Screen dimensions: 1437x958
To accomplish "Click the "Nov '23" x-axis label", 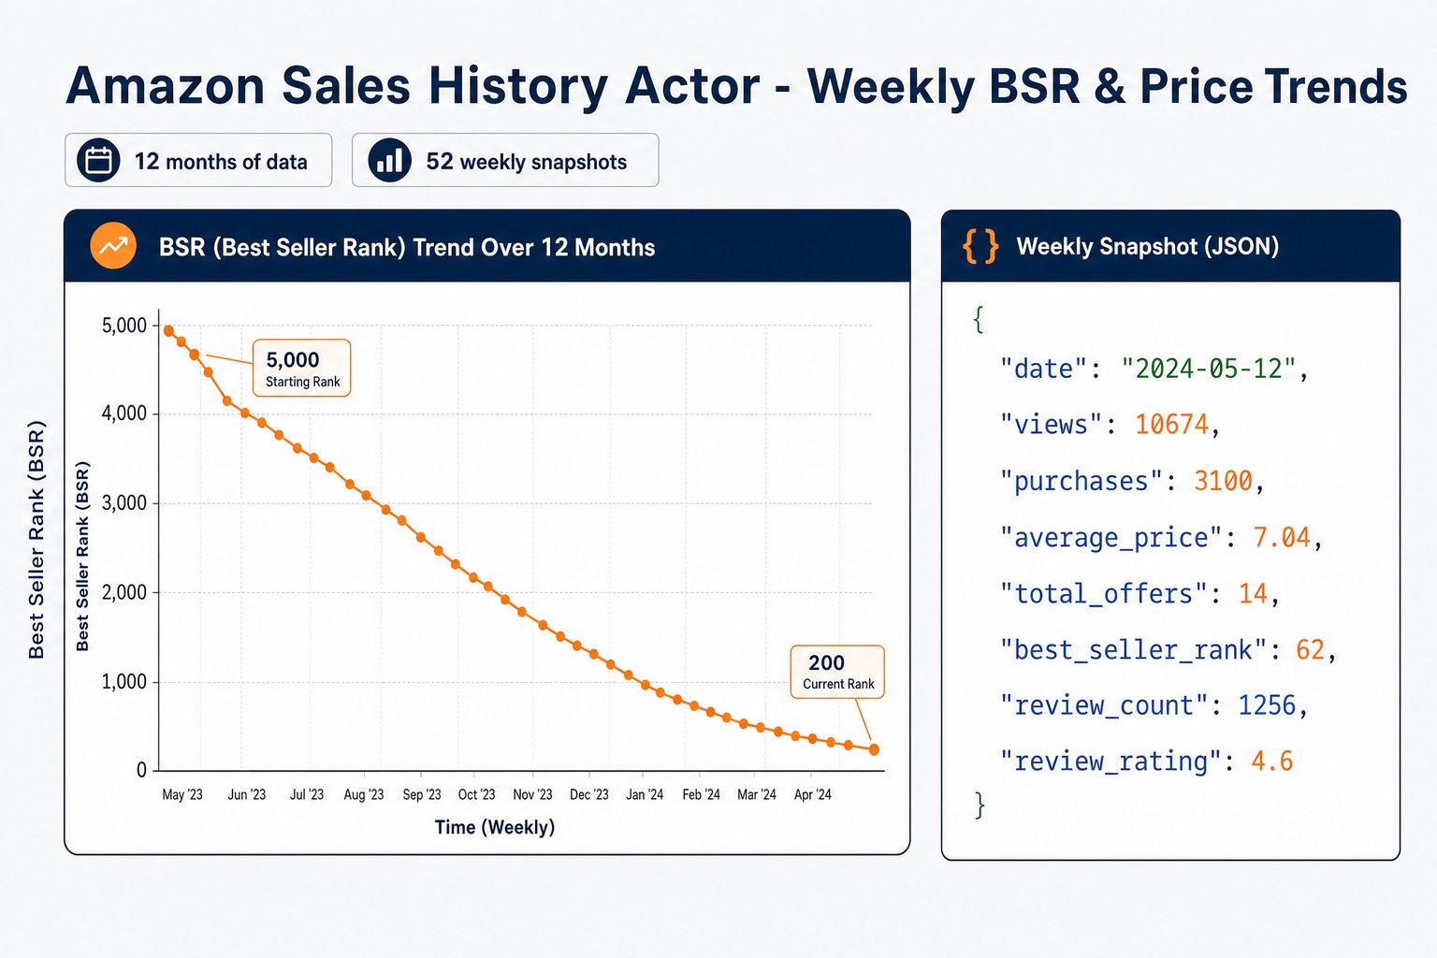I will (x=532, y=794).
